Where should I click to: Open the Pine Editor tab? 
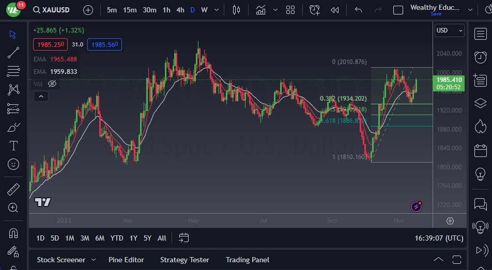[126, 260]
